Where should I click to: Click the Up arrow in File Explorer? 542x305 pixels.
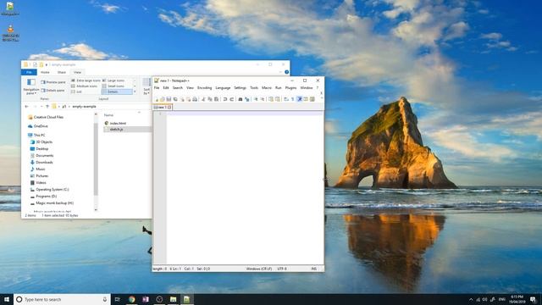point(47,107)
